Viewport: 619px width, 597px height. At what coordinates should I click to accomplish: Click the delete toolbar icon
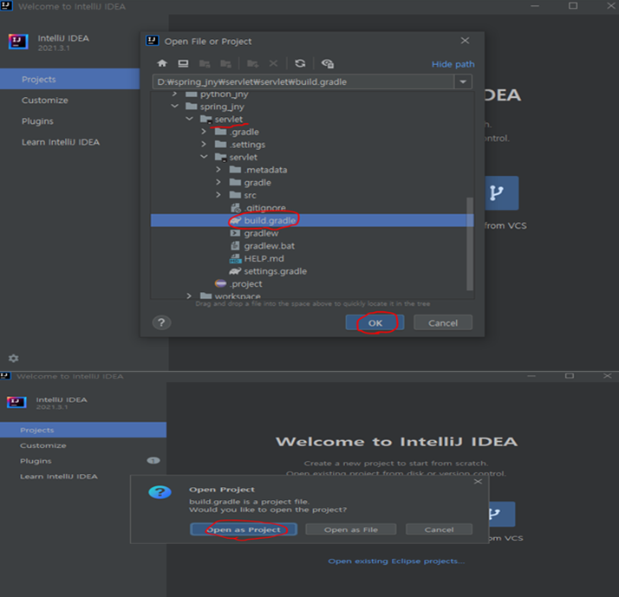pos(273,63)
